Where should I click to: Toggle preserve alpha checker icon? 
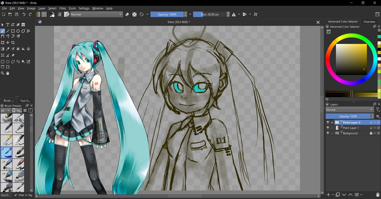[x=135, y=14]
